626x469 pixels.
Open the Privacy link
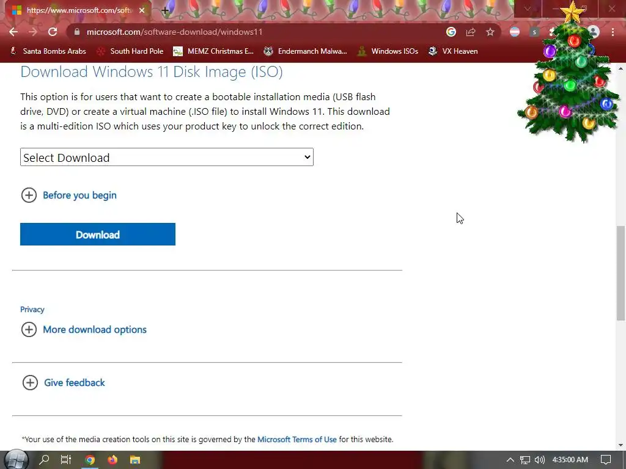pos(32,310)
